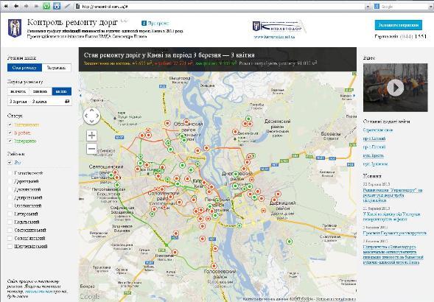Open the date range selector 3 березня – 3 квітня

click(39, 102)
